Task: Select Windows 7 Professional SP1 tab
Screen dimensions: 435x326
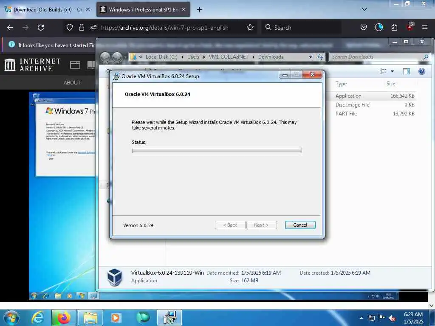Action: tap(144, 9)
